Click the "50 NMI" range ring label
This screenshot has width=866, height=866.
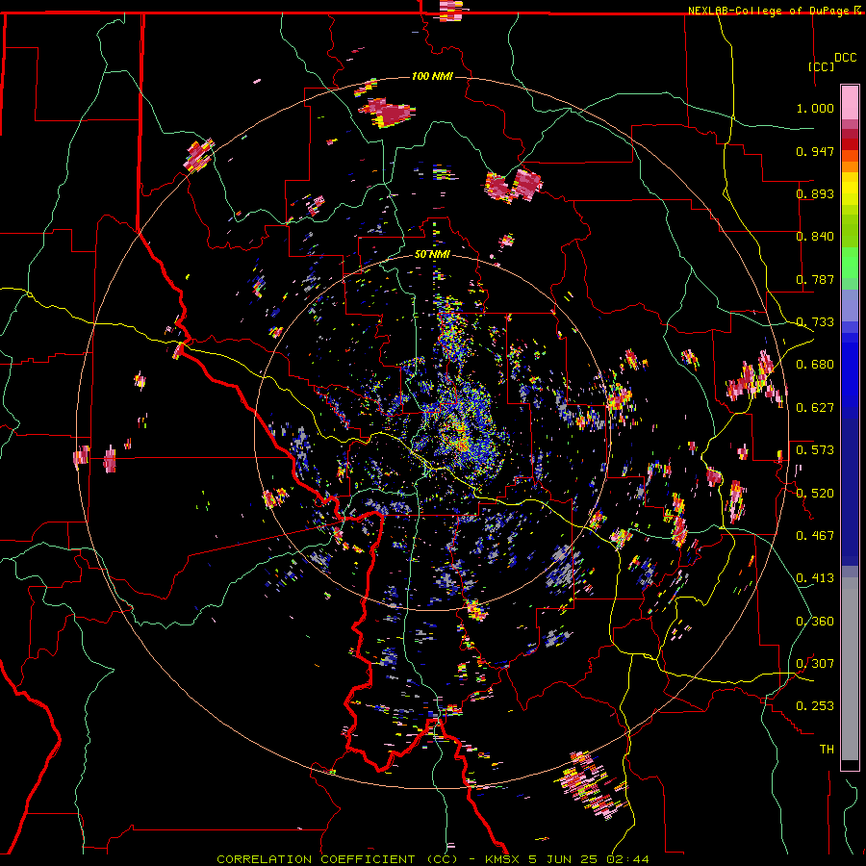tap(432, 255)
